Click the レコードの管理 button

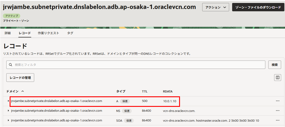point(20,77)
